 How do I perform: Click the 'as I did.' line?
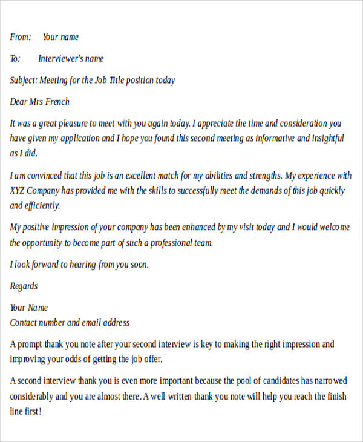coord(24,153)
